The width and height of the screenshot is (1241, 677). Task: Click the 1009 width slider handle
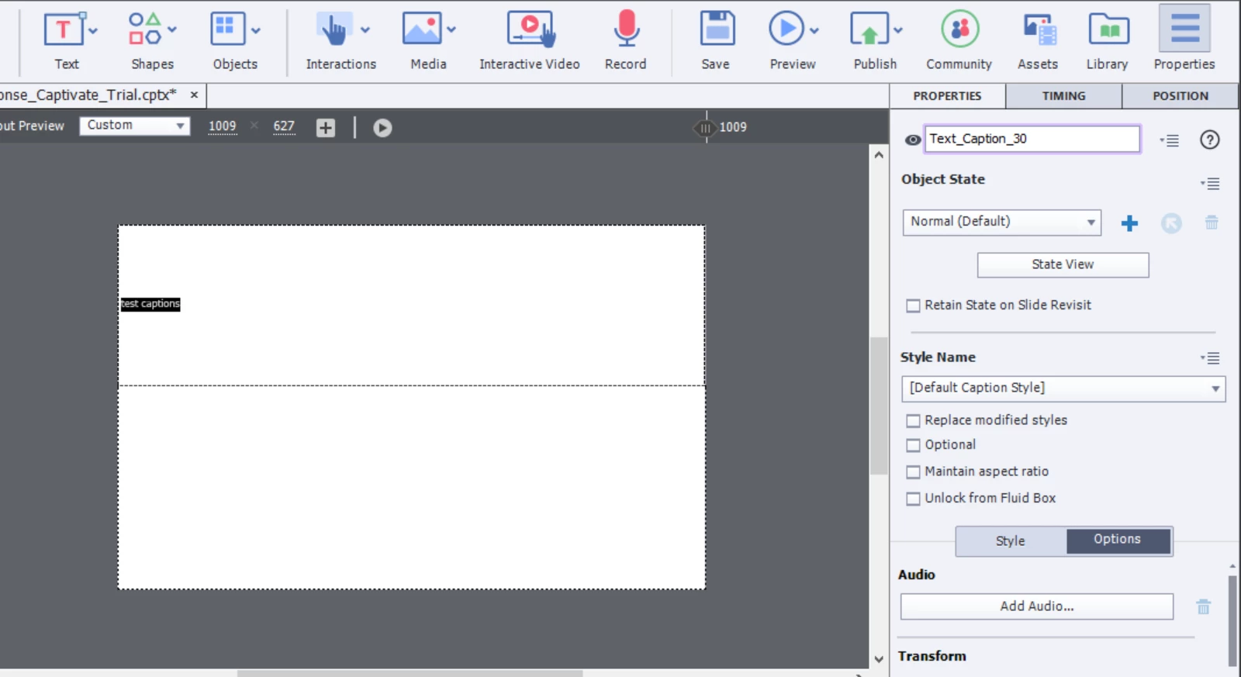[x=705, y=128]
